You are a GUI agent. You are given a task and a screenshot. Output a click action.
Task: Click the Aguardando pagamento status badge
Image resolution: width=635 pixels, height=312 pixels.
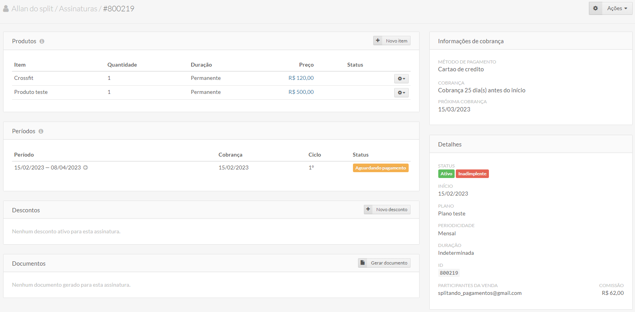click(380, 168)
